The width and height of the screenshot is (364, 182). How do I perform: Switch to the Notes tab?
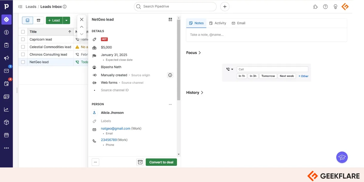196,23
